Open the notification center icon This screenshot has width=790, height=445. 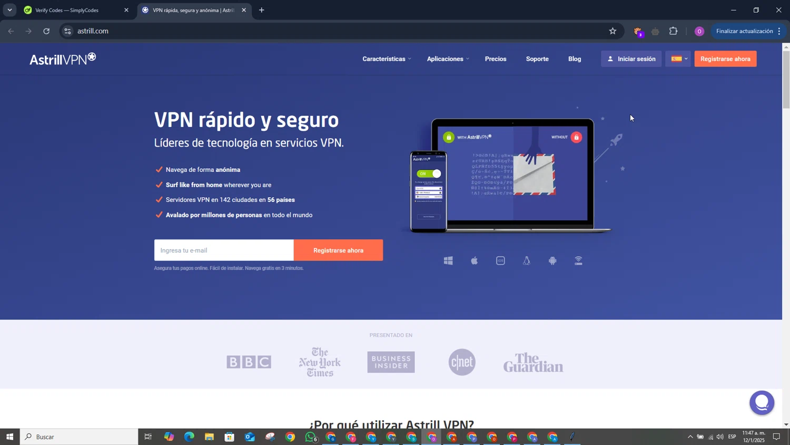[x=776, y=437]
